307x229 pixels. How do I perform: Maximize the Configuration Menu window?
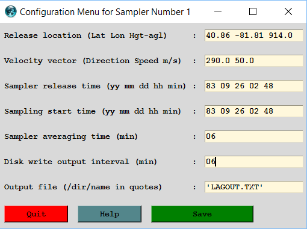coord(253,11)
